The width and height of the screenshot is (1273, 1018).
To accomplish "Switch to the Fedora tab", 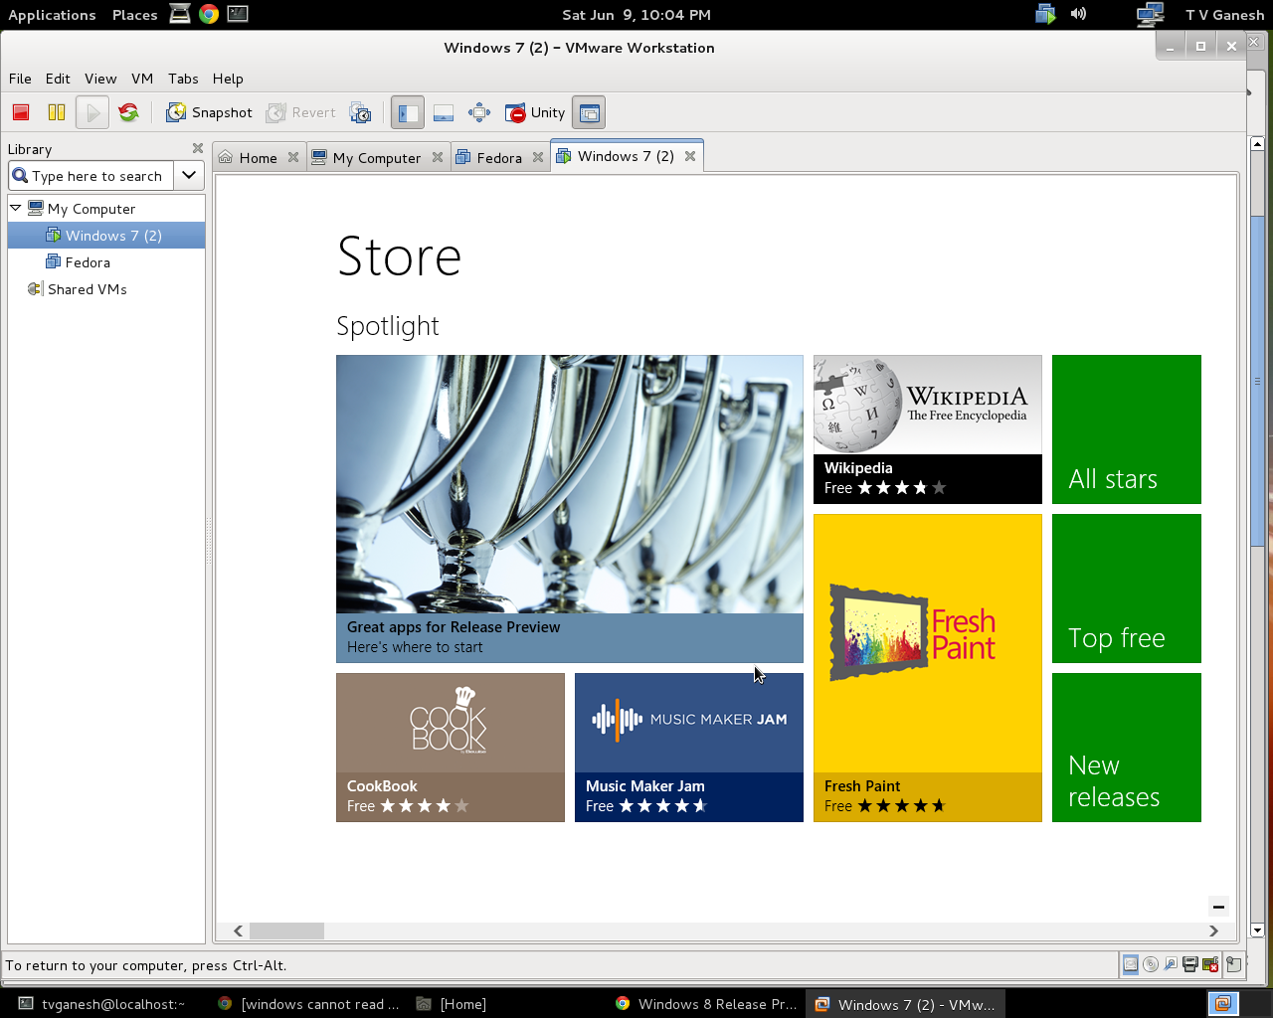I will (x=498, y=158).
